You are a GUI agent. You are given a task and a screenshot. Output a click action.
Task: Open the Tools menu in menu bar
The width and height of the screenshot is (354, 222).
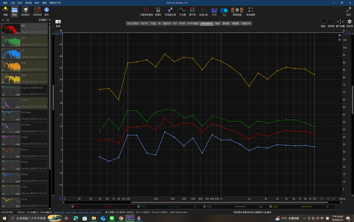(x=12, y=3)
